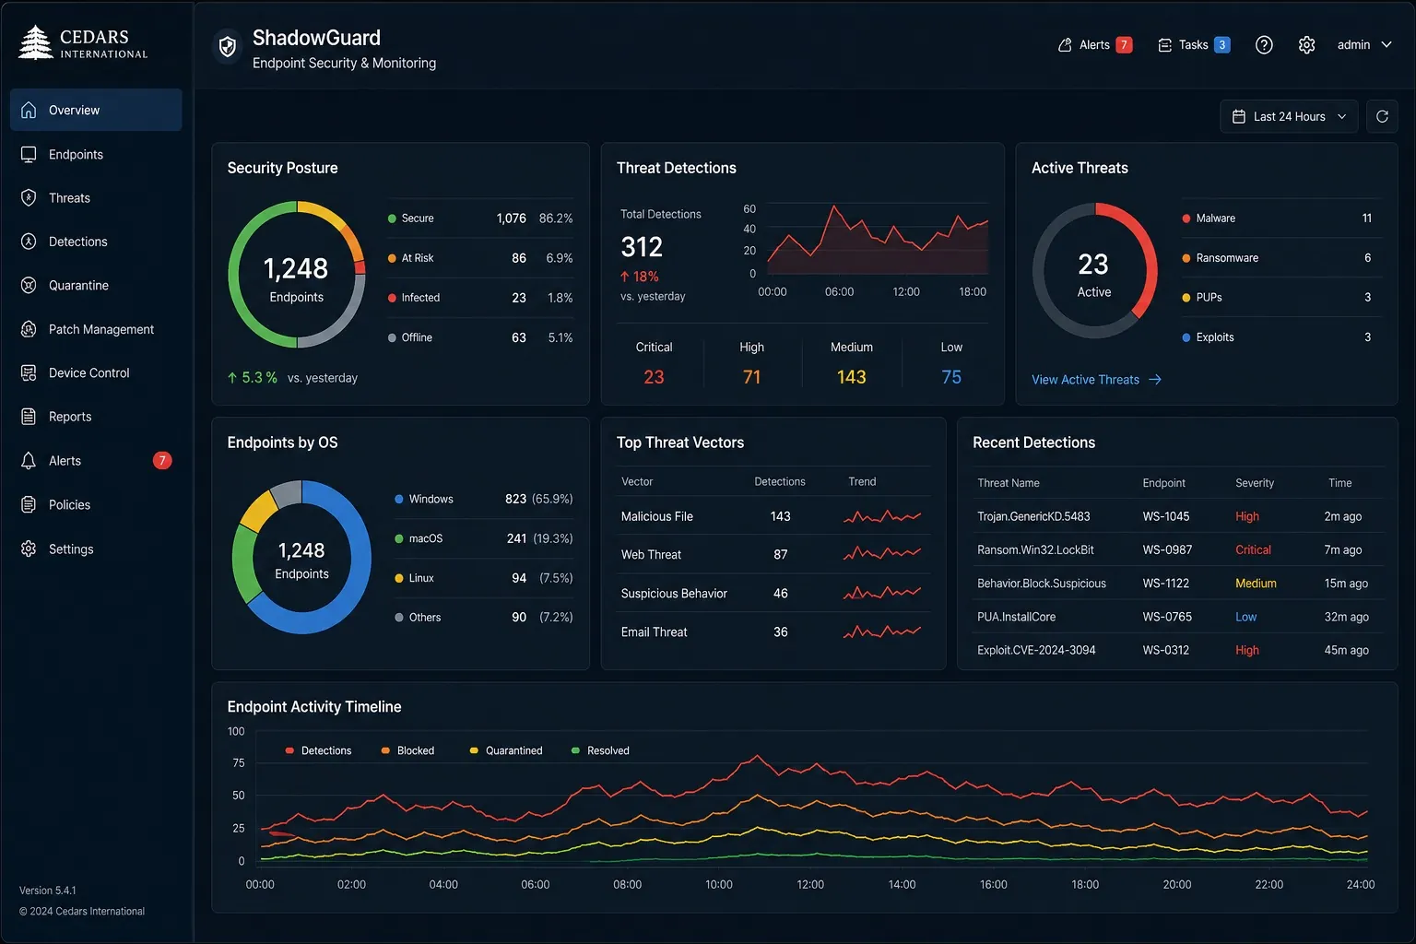Open settings gear icon in top bar
This screenshot has height=944, width=1416.
click(1306, 44)
